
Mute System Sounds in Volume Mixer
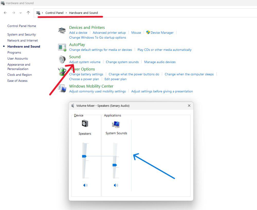116,185
